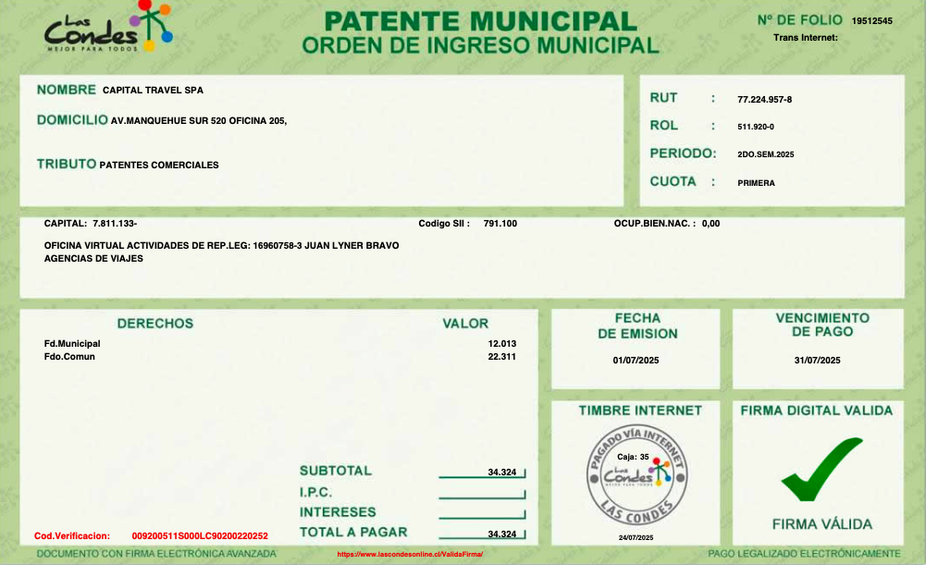
Task: Click the payment due date 31/07/2025
Action: pos(818,360)
